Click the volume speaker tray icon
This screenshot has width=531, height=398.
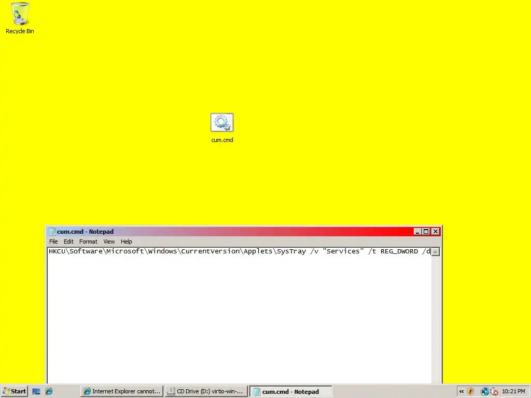tap(494, 392)
